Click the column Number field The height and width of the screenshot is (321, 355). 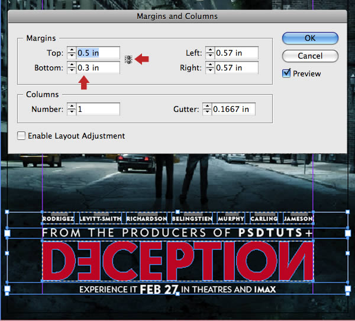point(98,109)
